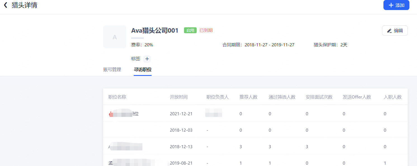Click the 编辑 button
417x166 pixels.
click(395, 31)
